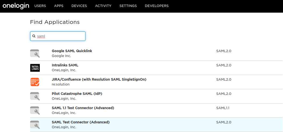Click the orange Single Sign On icon
Viewport: 283px width, 132px height.
point(35,82)
